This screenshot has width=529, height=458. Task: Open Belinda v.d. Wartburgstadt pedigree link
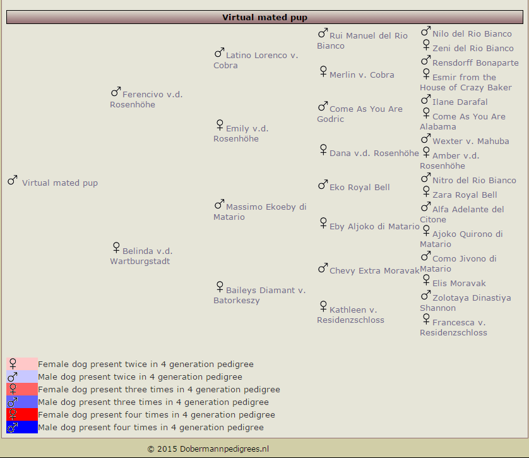[141, 256]
